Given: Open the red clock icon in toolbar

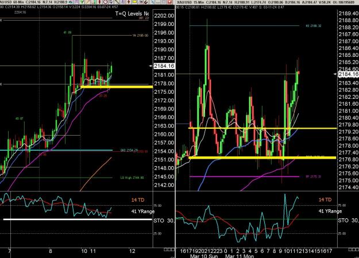Looking at the screenshot, I should pyautogui.click(x=105, y=2).
